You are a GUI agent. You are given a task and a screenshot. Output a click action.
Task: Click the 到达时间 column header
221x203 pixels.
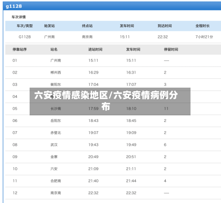coord(164,26)
